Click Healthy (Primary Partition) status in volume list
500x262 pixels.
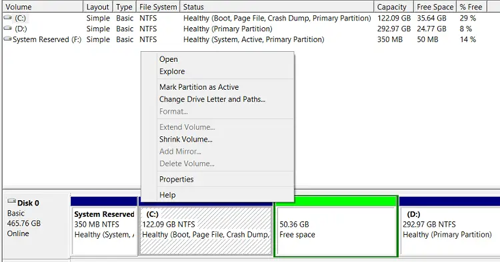(x=228, y=29)
